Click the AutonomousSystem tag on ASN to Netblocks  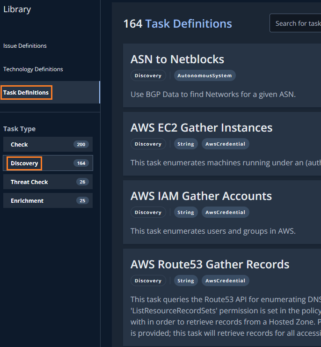[x=205, y=75]
